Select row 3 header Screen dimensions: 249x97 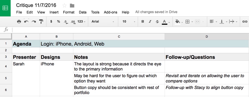[6, 57]
